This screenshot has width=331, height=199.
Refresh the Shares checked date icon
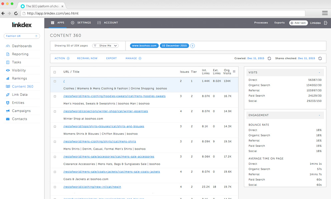pyautogui.click(x=320, y=58)
